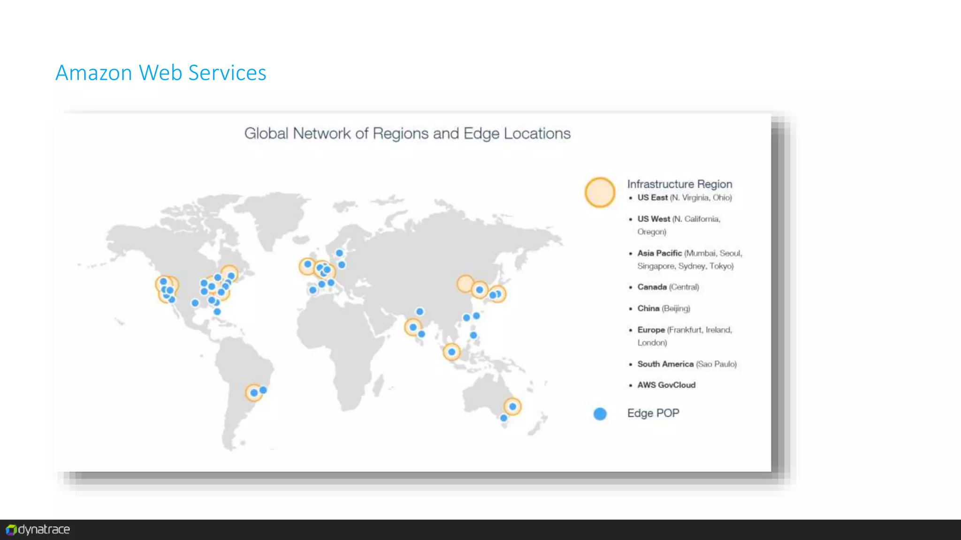This screenshot has height=540, width=961.
Task: Click the Singapore region marker
Action: pos(451,352)
